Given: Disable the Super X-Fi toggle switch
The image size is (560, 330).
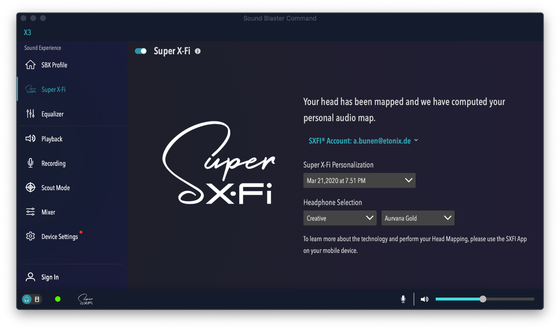Looking at the screenshot, I should pos(141,51).
